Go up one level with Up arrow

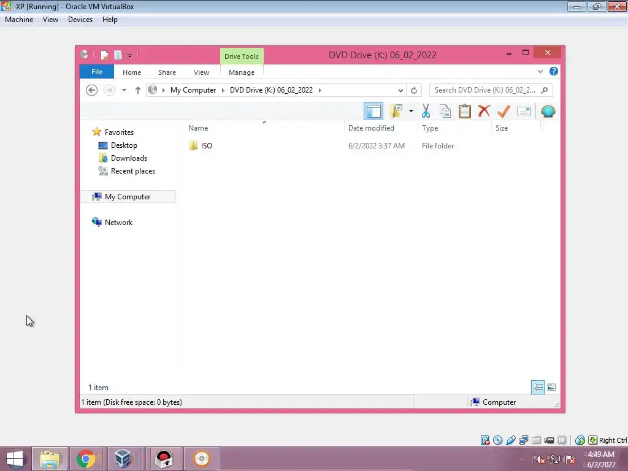138,90
